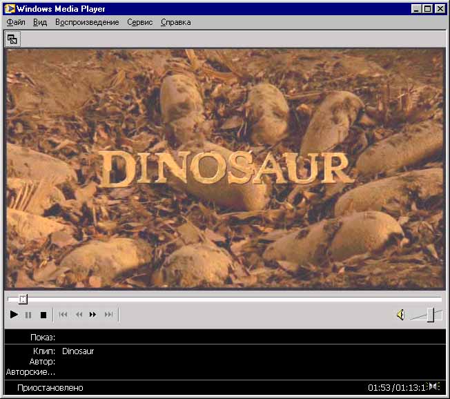
Task: Click the compact mode toolbar icon
Action: [x=12, y=39]
